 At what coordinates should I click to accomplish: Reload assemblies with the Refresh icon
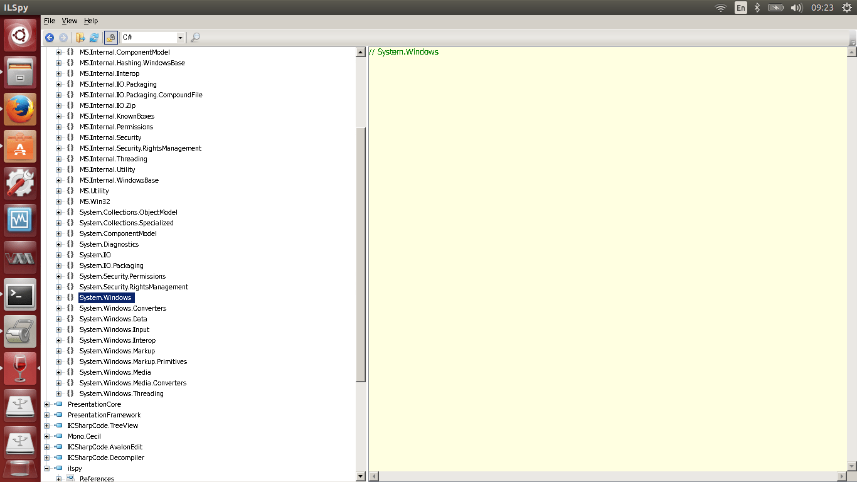click(x=94, y=38)
